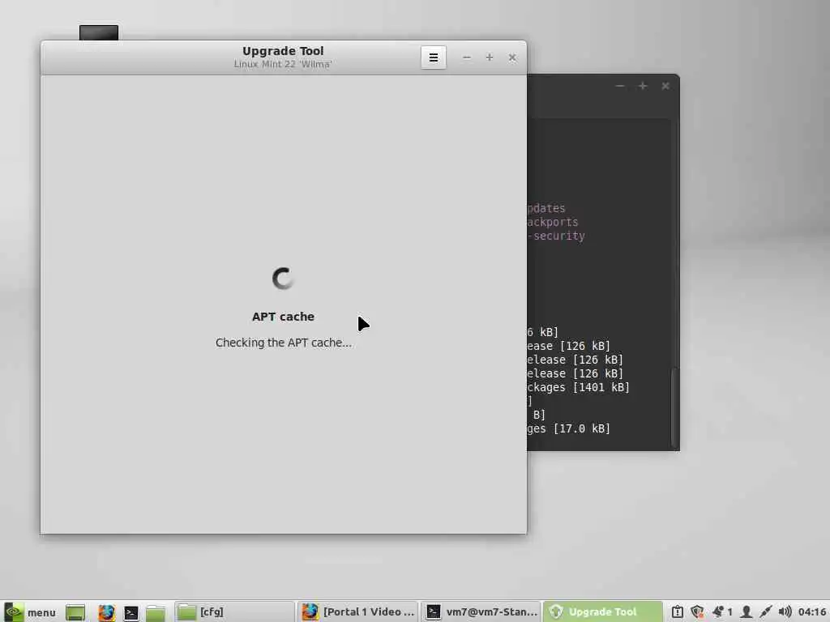Screen dimensions: 830x622
Task: Close the Upgrade Tool window
Action: [512, 58]
